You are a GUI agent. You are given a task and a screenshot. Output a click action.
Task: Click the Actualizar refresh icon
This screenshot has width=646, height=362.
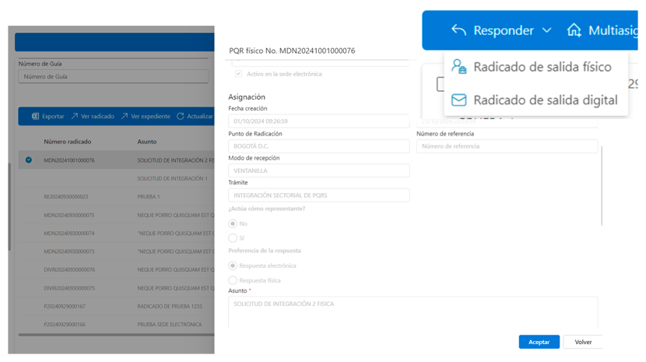[x=181, y=116]
